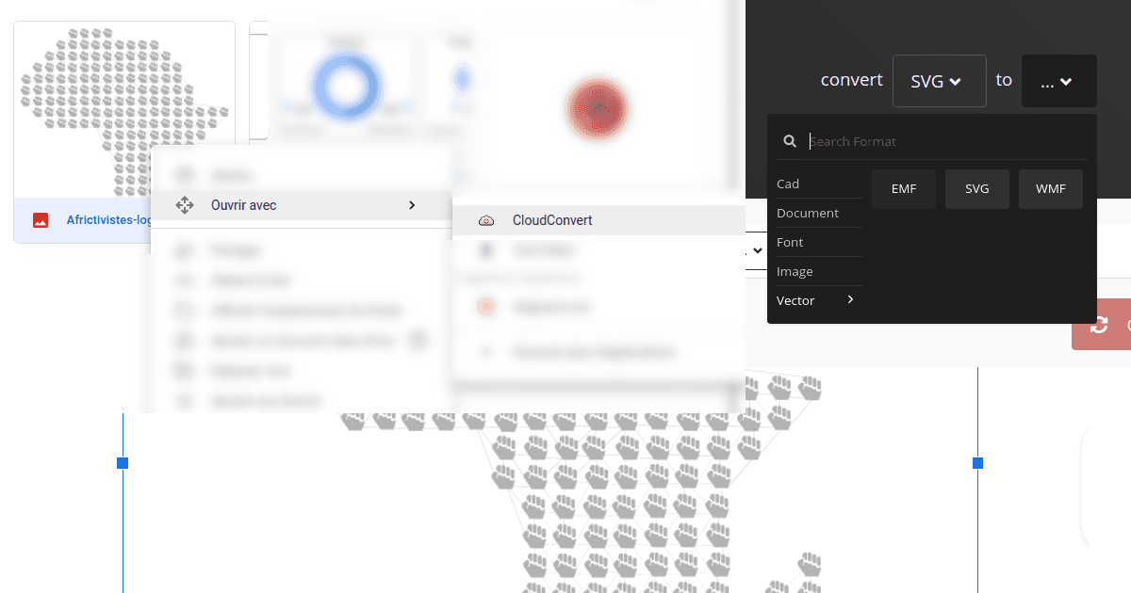Open the "..." target format dropdown

(1058, 81)
